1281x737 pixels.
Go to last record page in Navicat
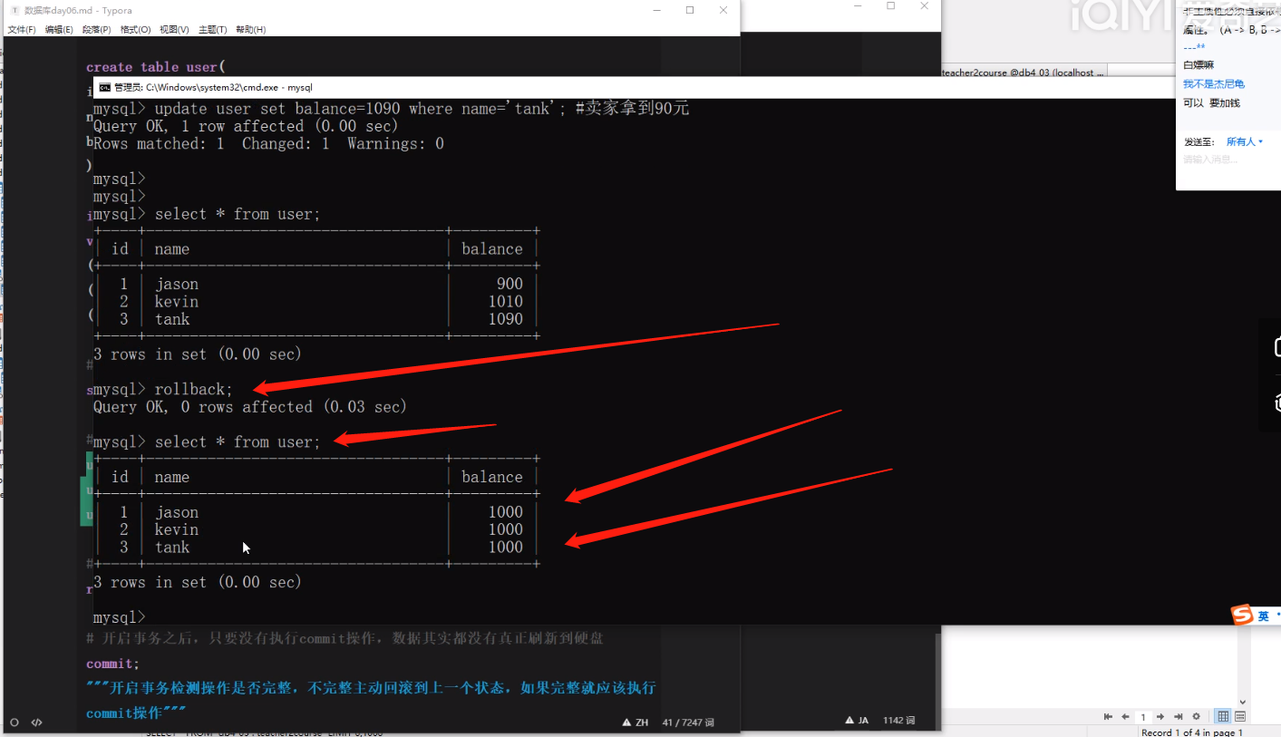[1179, 716]
